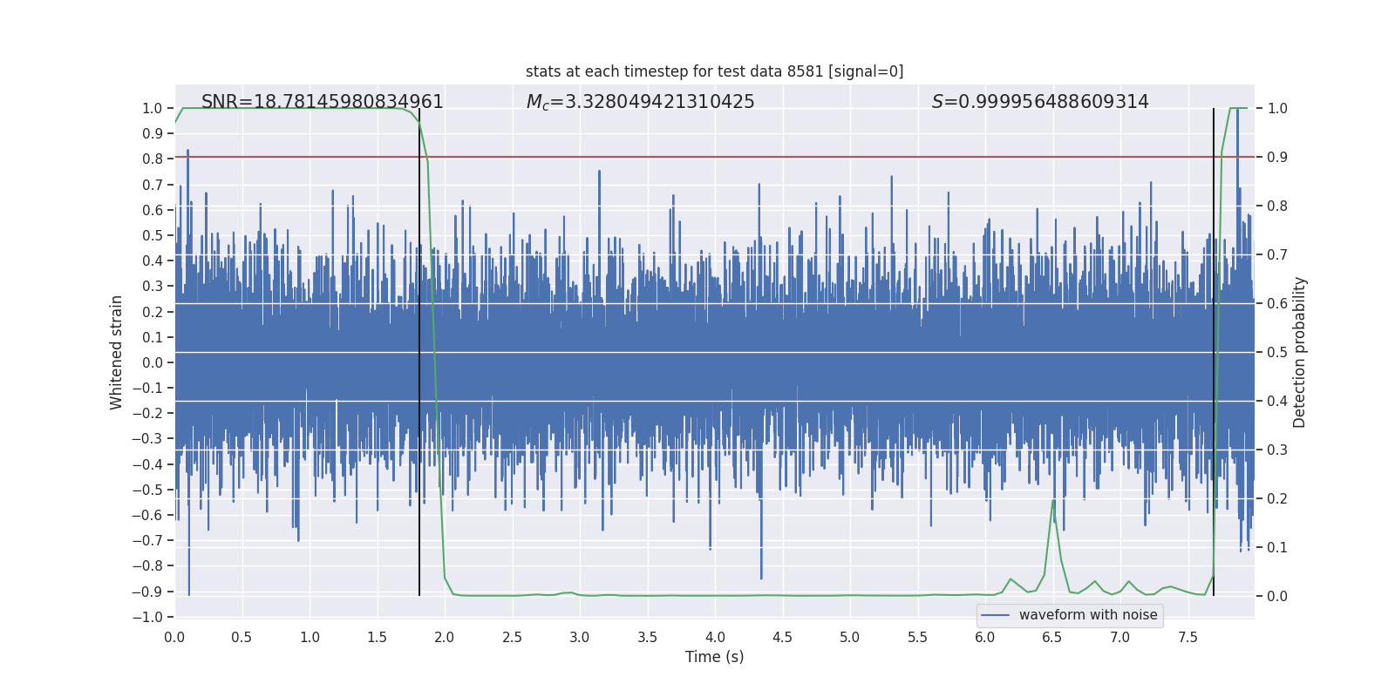Click the 2.5 tick label on the time axis
This screenshot has width=1395, height=697.
point(512,637)
